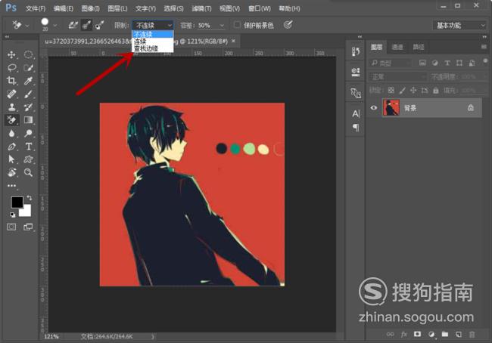Image resolution: width=492 pixels, height=343 pixels.
Task: Select the Lasso tool
Action: point(11,68)
